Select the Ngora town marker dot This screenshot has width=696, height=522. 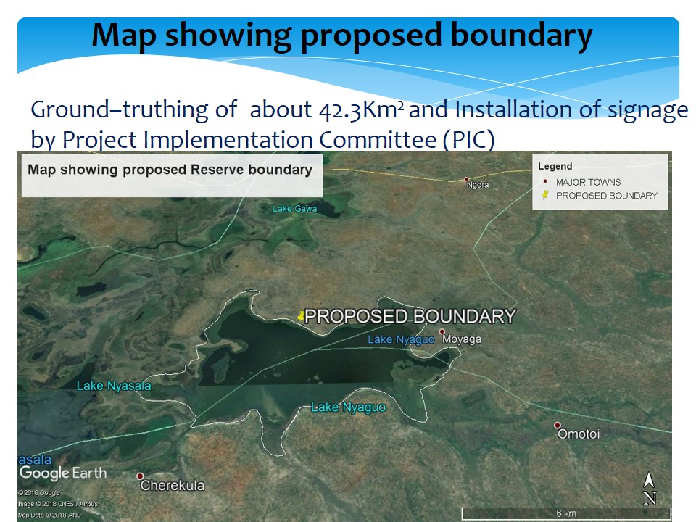[466, 180]
